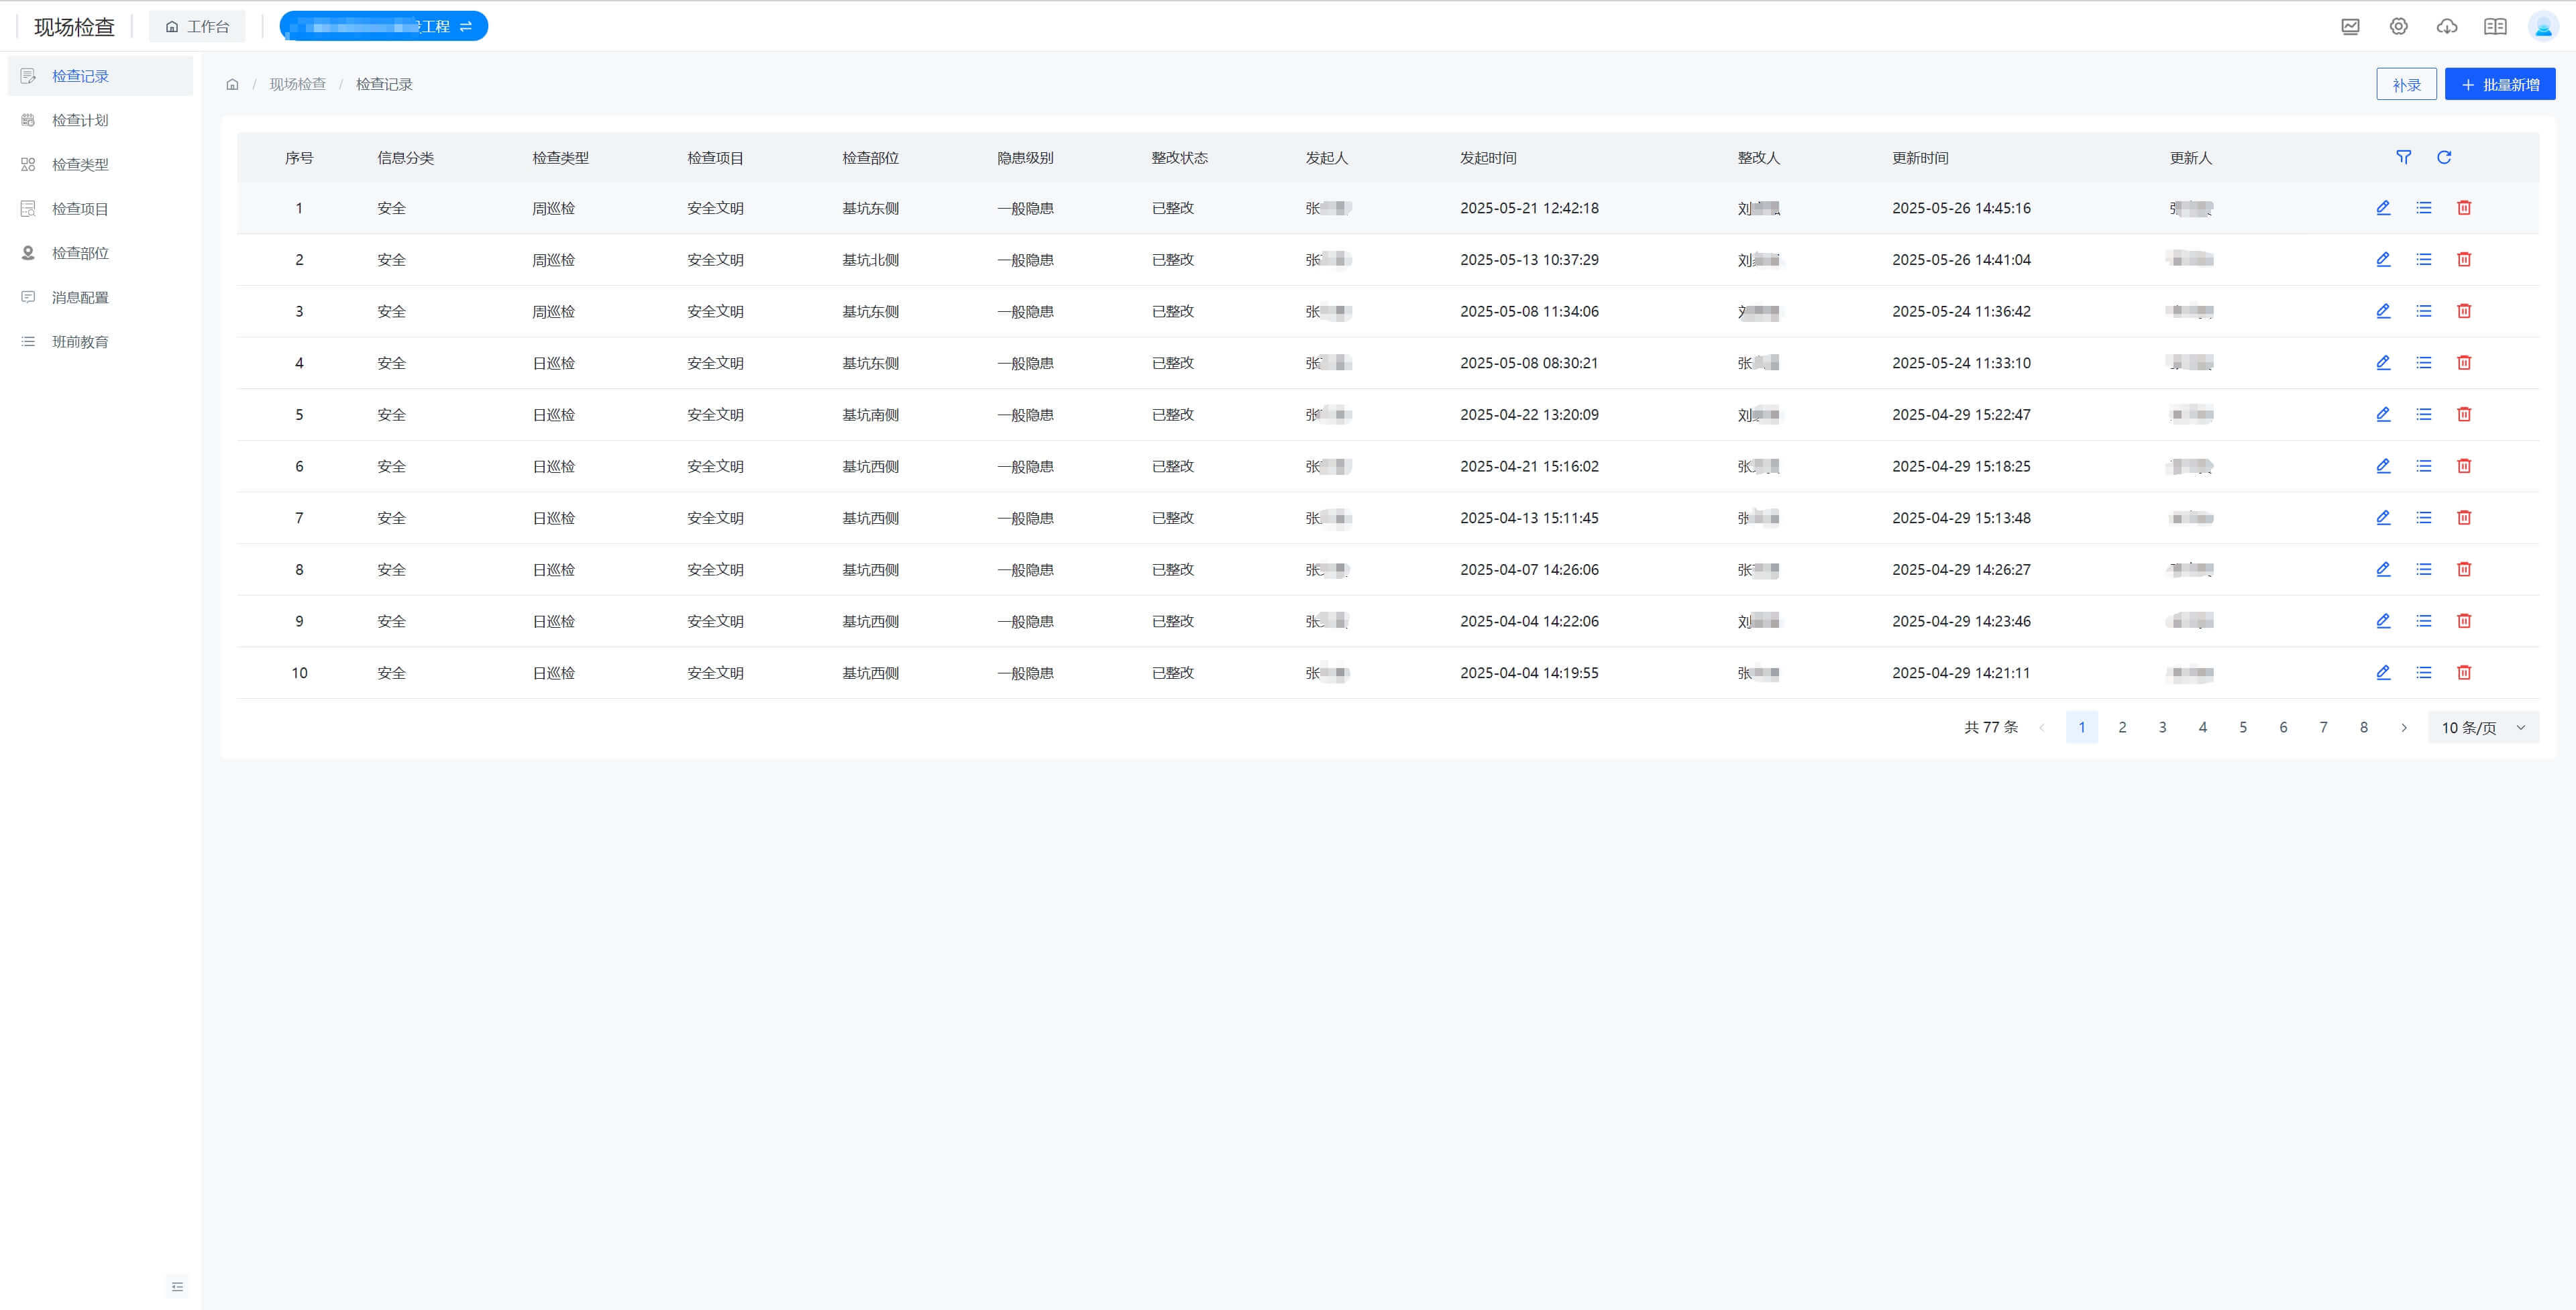Switch project using blue 工程 selector
The image size is (2576, 1310).
pos(384,26)
